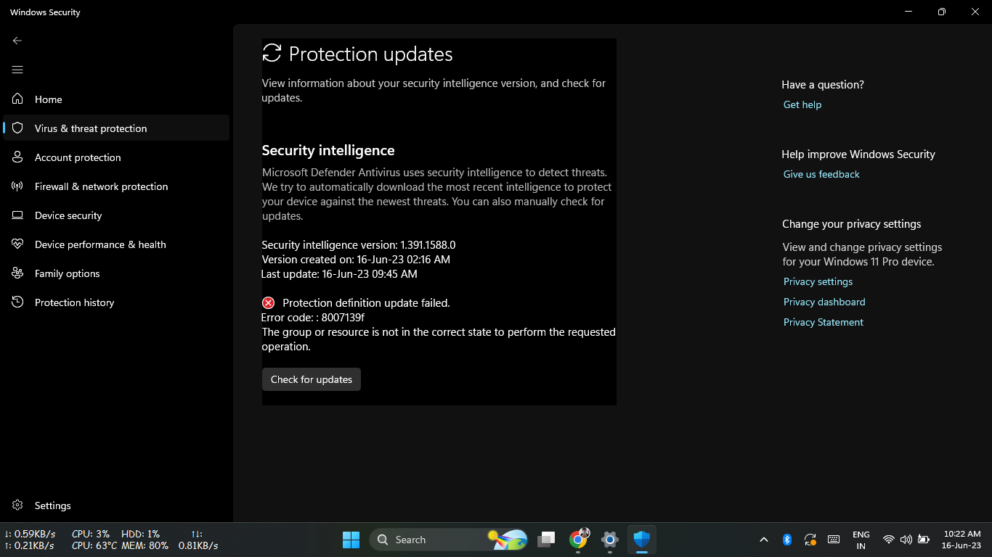992x557 pixels.
Task: Launch Chrome from the taskbar
Action: pos(579,540)
